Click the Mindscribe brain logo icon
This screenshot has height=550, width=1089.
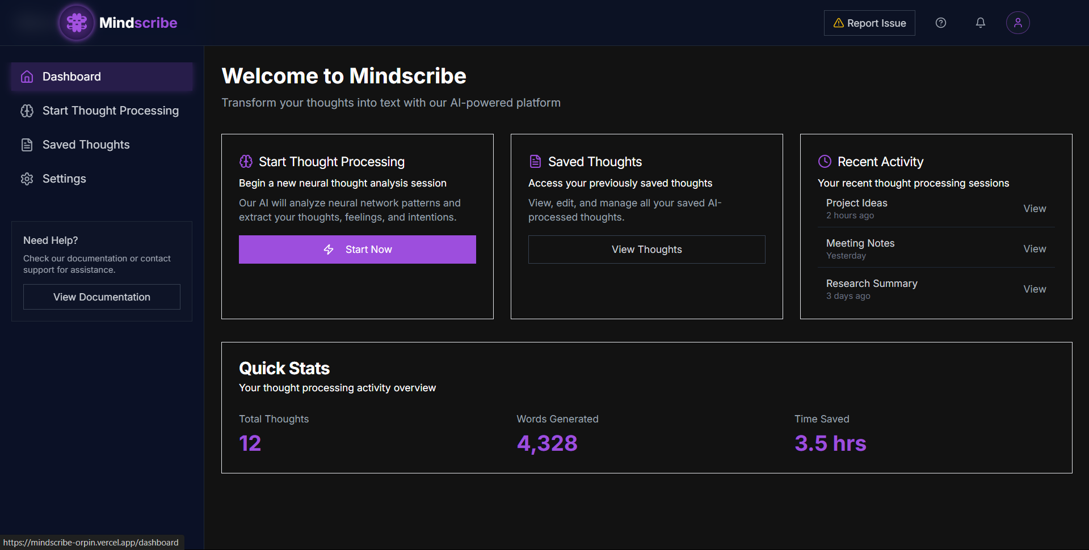(x=77, y=23)
